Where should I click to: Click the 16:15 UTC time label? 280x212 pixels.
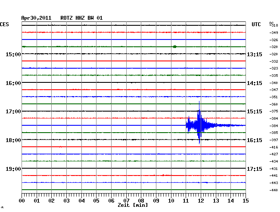[x=255, y=140]
